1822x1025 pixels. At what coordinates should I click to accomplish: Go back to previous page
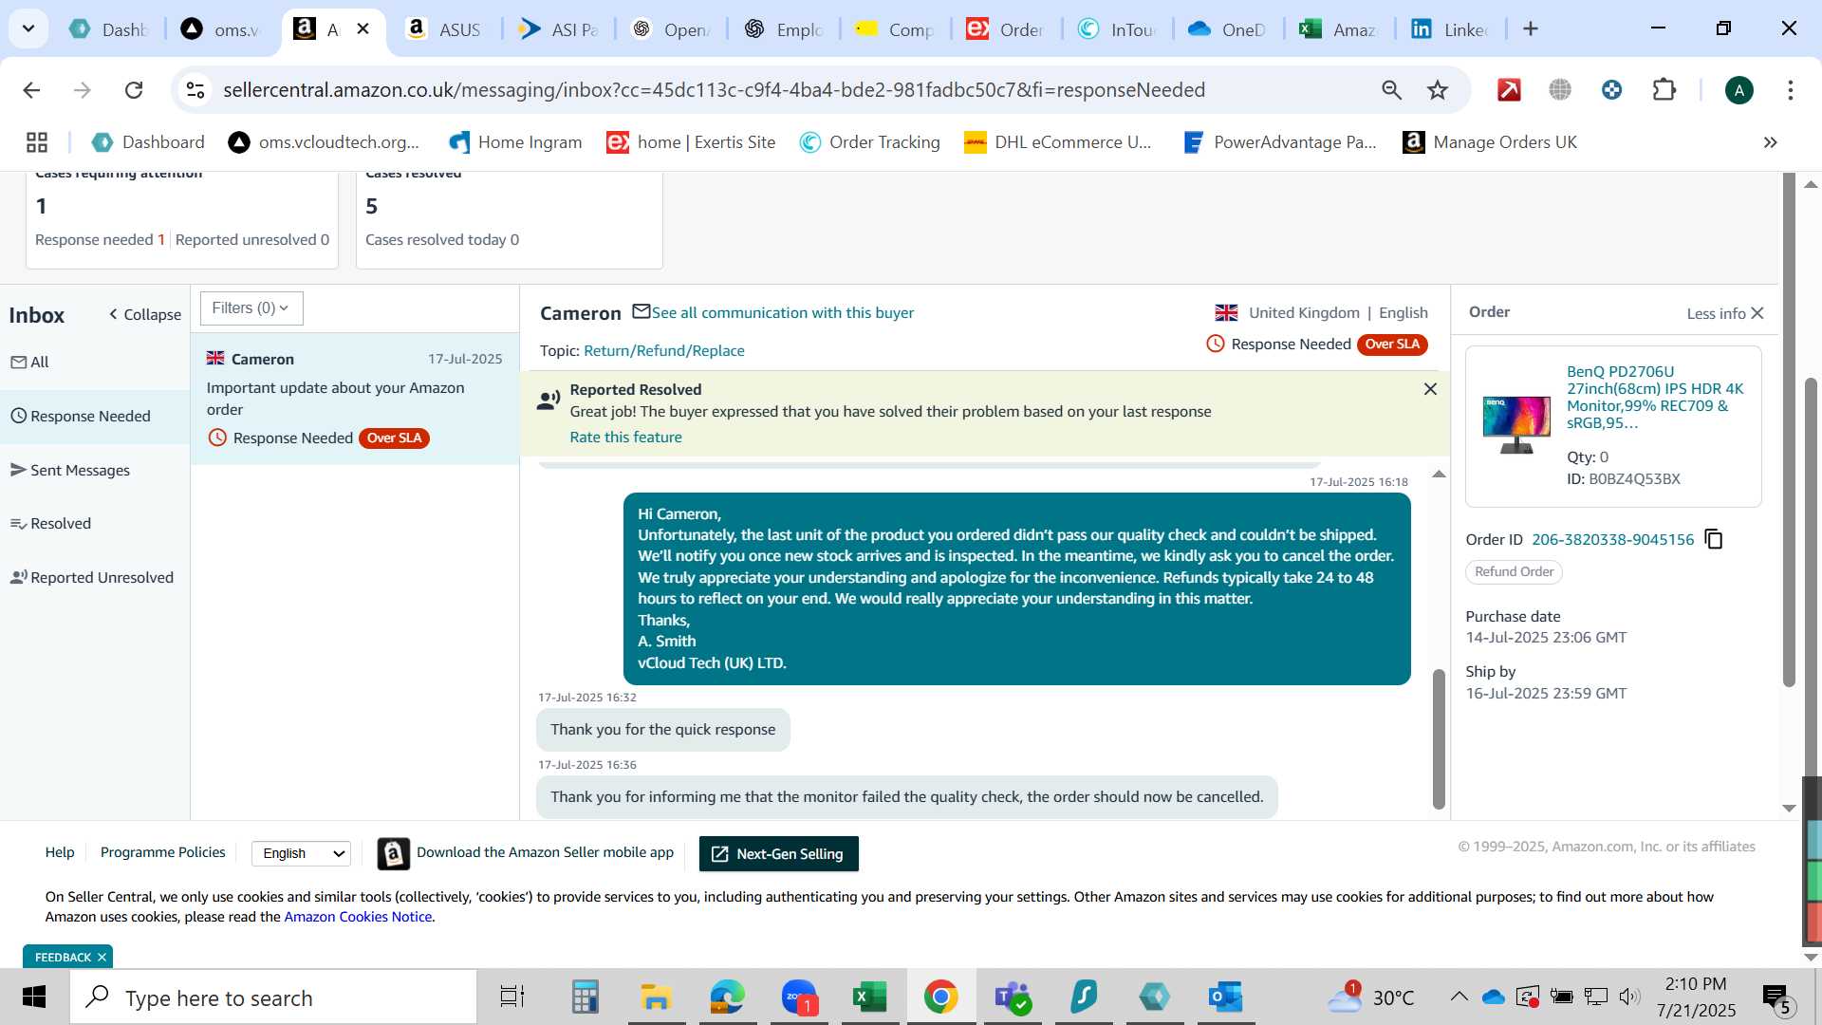(31, 90)
